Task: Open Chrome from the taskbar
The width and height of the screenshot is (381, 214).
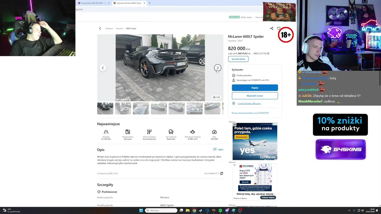Action: (194, 210)
